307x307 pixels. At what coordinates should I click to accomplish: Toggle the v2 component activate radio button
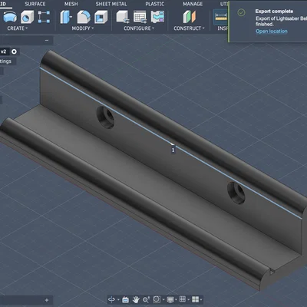point(14,51)
